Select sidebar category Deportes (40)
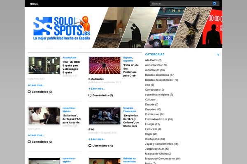The width and height of the screenshot is (247, 164). pyautogui.click(x=153, y=109)
